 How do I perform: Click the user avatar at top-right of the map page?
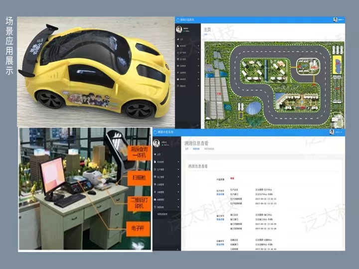[335, 19]
